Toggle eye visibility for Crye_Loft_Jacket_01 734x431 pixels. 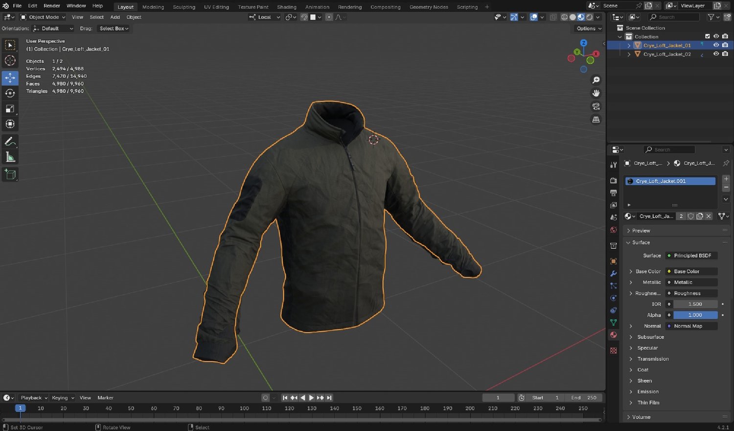click(716, 45)
